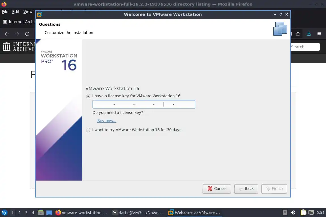Viewport: 326px width, 217px height.
Task: Switch to workspace 2
Action: [20, 213]
